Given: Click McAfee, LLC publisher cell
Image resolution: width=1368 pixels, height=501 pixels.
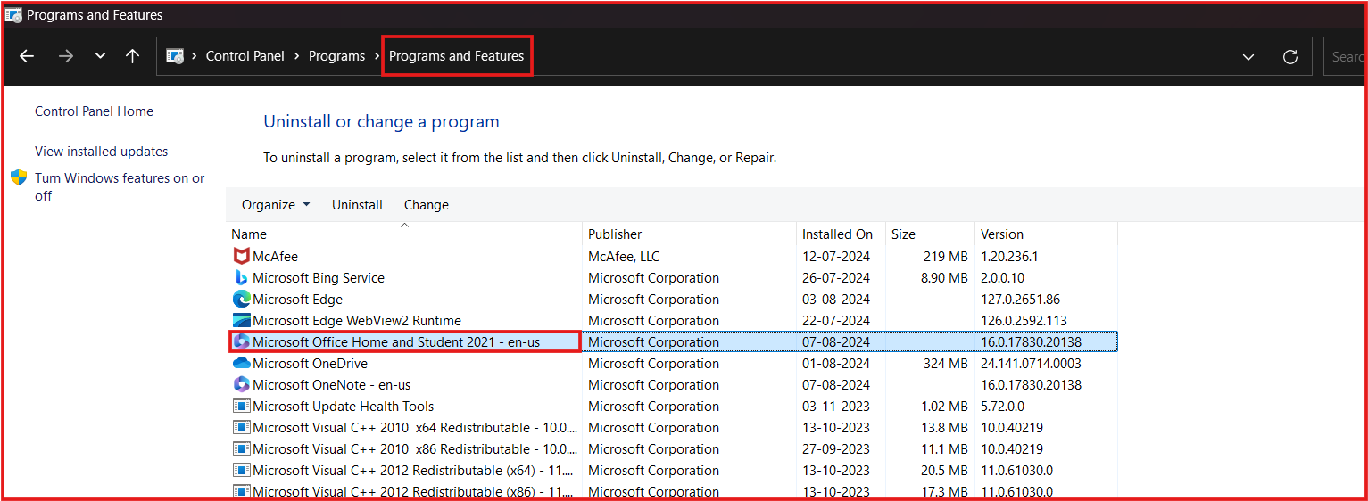Looking at the screenshot, I should 624,257.
